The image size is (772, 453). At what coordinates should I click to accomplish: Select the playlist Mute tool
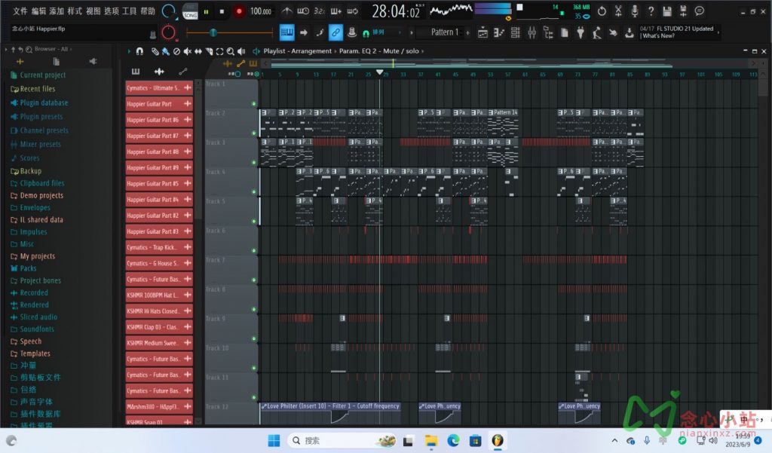point(187,51)
